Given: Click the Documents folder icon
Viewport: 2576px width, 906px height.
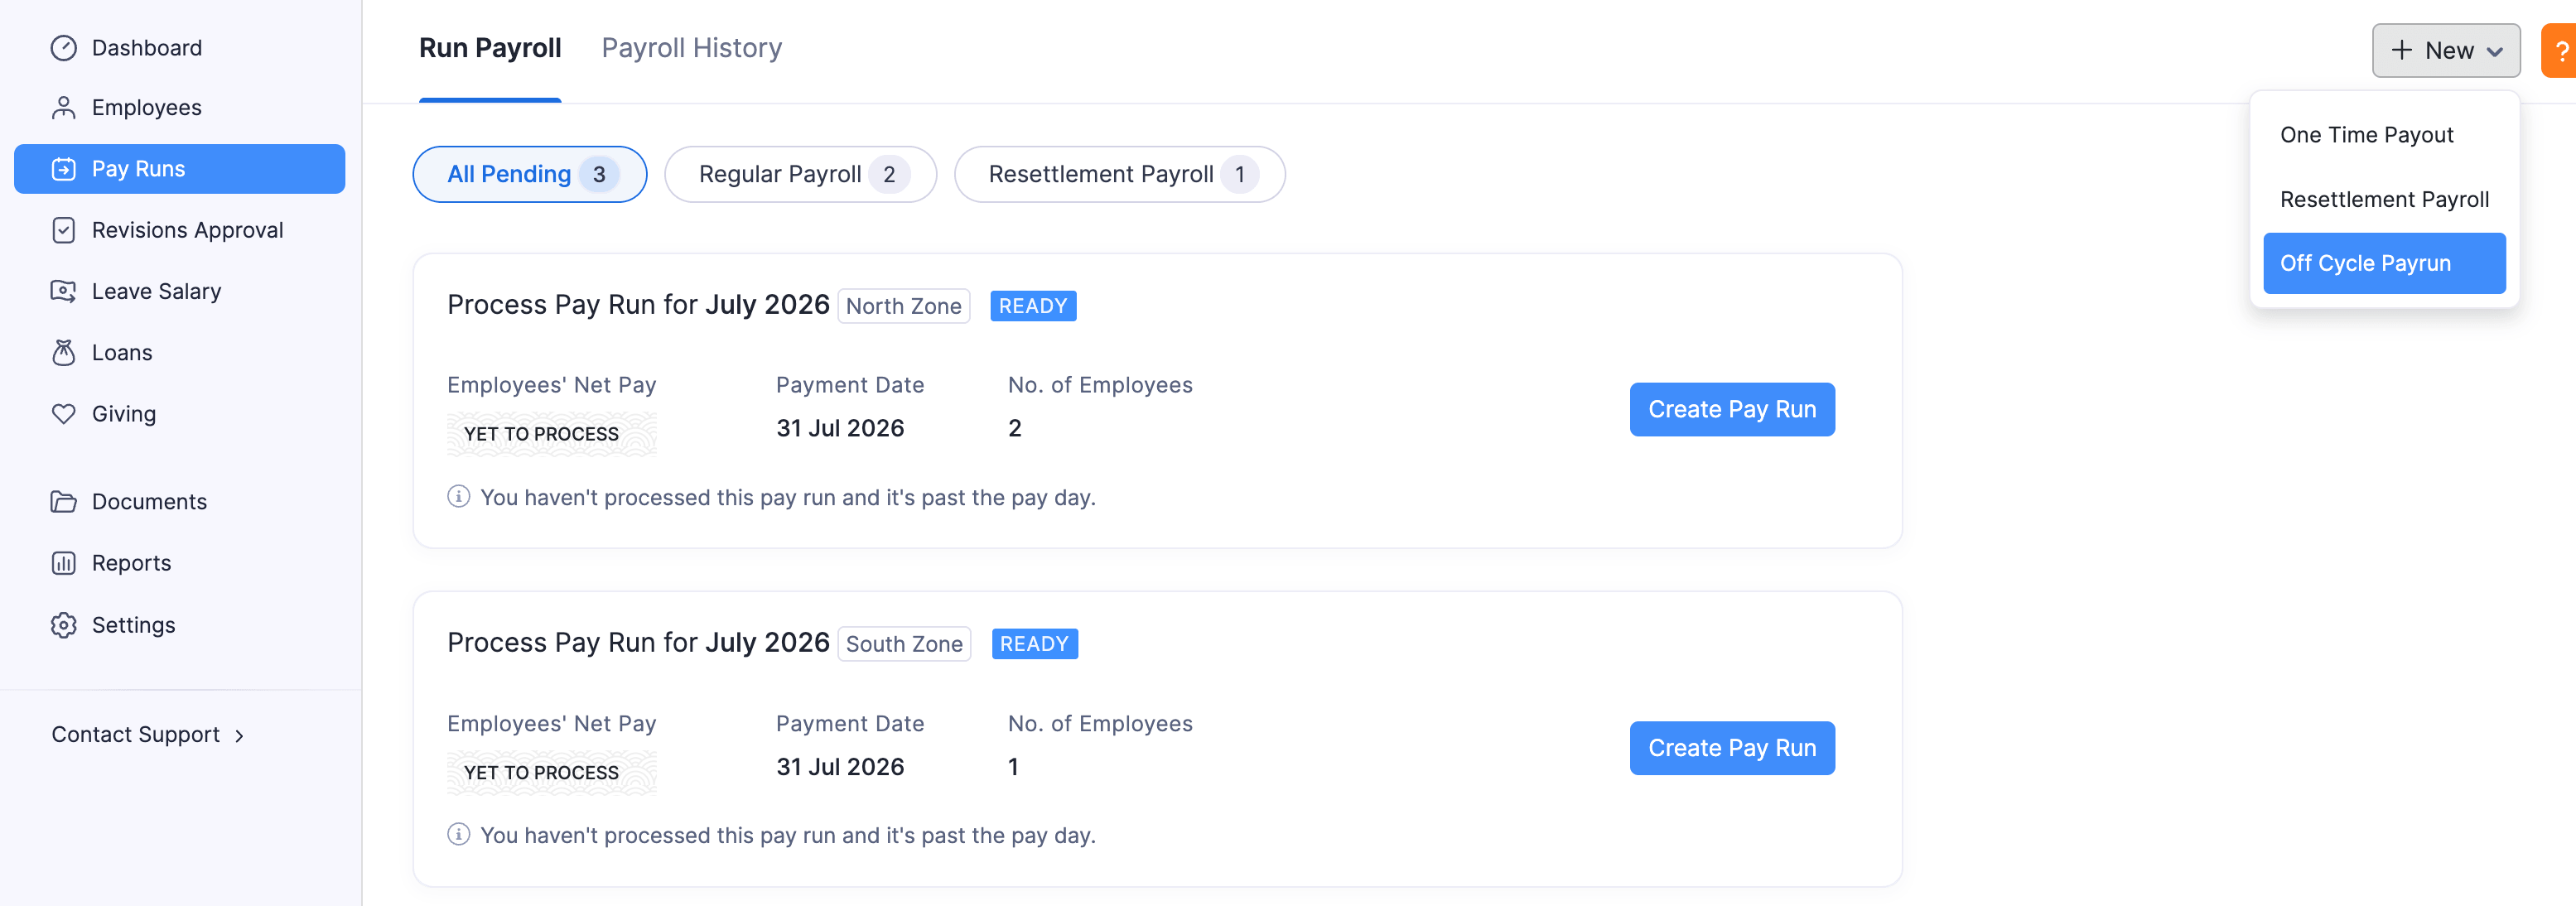Looking at the screenshot, I should click(x=63, y=502).
